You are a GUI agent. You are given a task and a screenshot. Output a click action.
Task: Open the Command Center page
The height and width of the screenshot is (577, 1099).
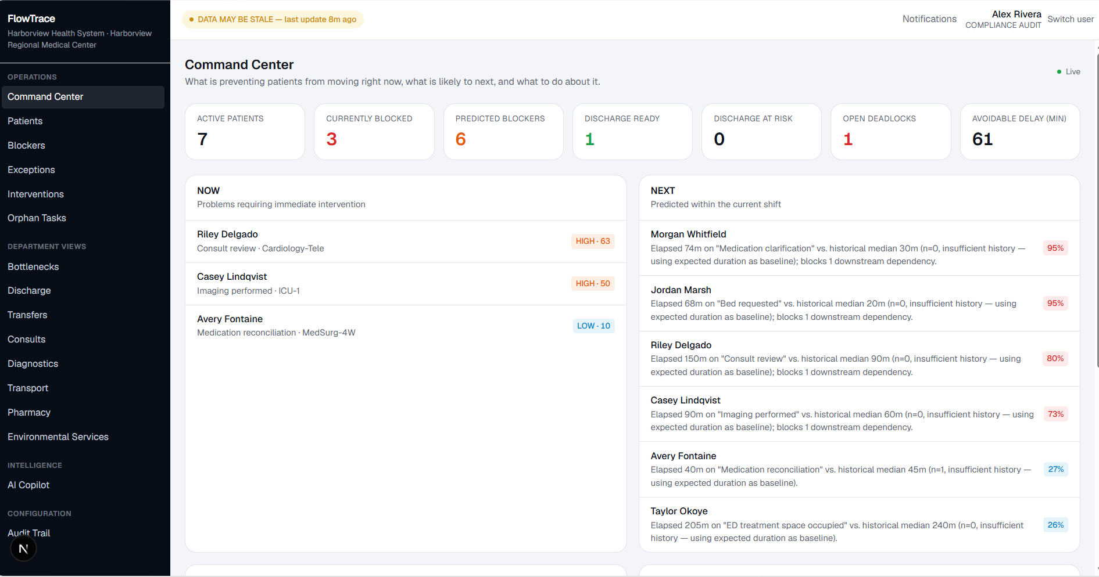pos(83,97)
